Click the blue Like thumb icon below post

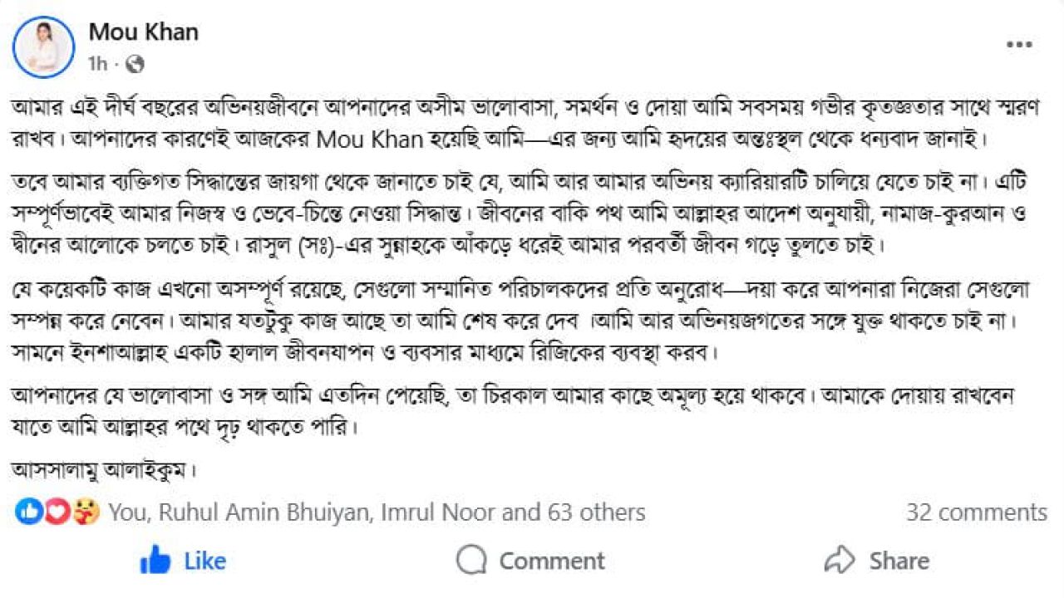point(156,561)
